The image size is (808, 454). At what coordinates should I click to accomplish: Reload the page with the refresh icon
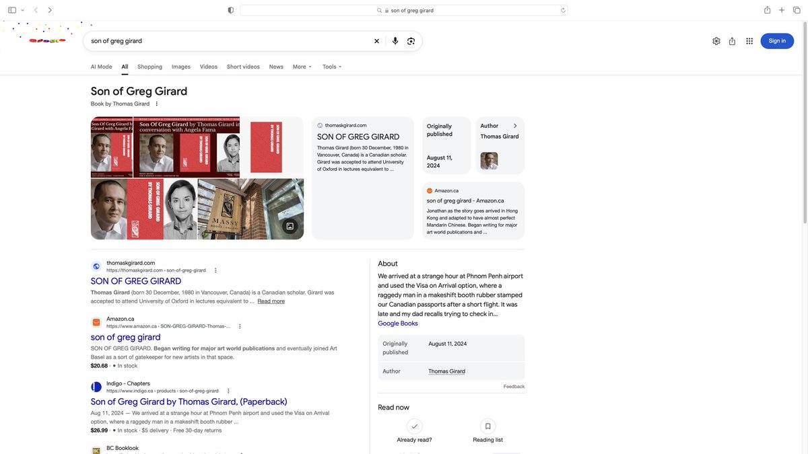click(563, 10)
